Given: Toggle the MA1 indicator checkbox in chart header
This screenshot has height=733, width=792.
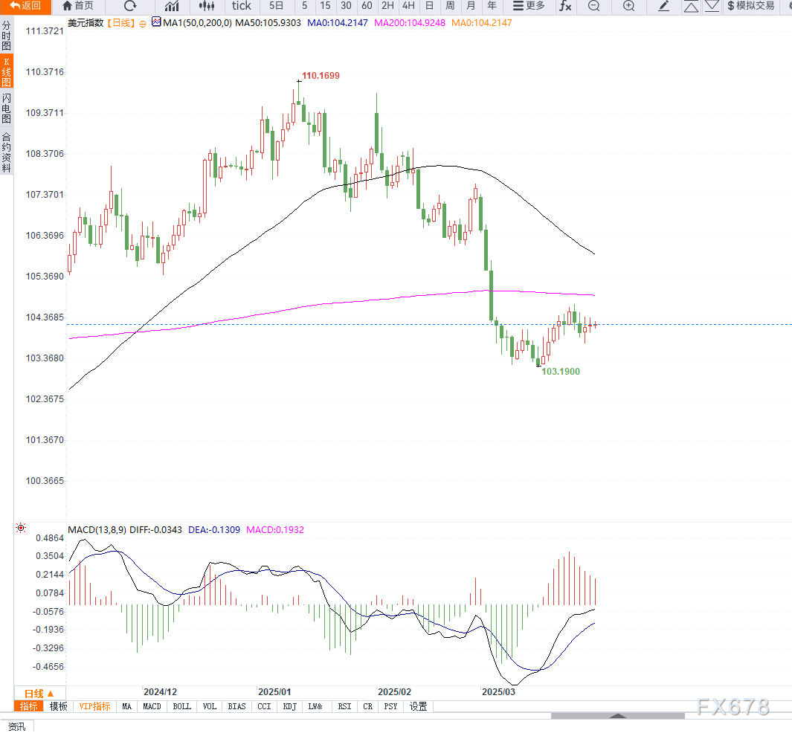Looking at the screenshot, I should coord(156,22).
